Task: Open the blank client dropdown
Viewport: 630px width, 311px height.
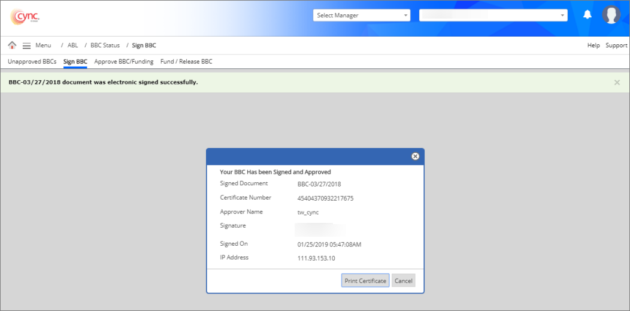Action: (x=493, y=15)
